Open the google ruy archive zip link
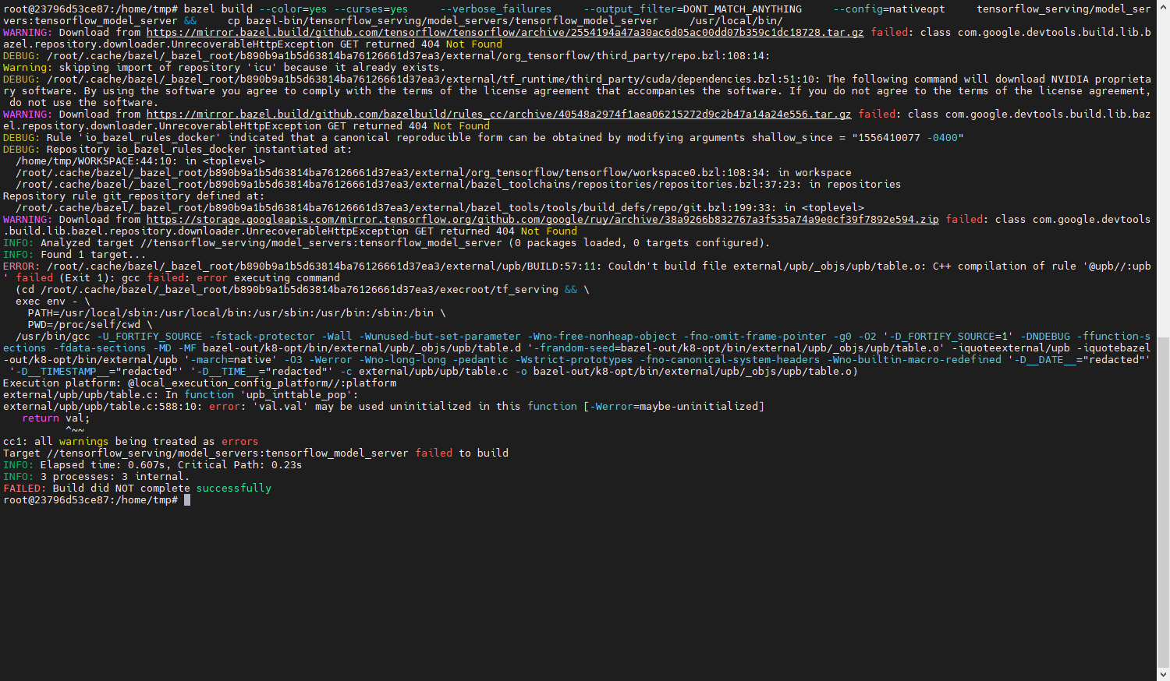Viewport: 1170px width, 681px height. (x=542, y=220)
